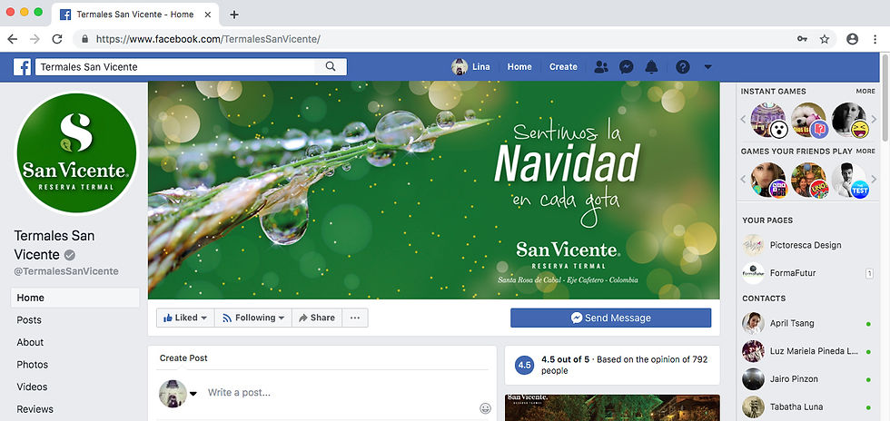
Task: Click the search magnifier button
Action: (x=331, y=67)
